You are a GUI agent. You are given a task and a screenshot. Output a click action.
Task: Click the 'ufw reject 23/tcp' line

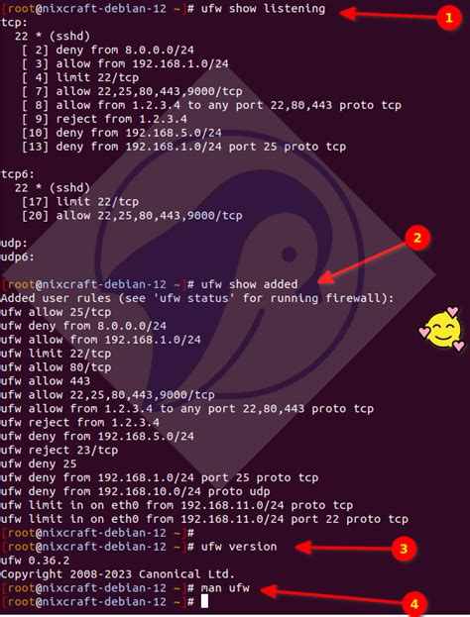click(59, 450)
